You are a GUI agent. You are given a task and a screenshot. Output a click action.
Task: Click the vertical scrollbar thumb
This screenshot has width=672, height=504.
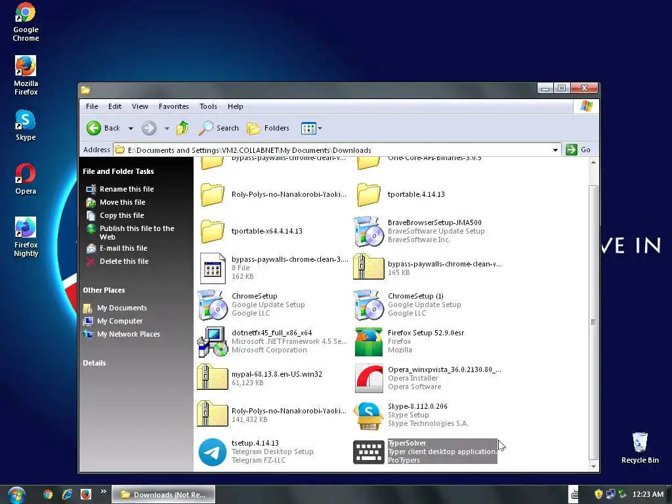coord(593,322)
